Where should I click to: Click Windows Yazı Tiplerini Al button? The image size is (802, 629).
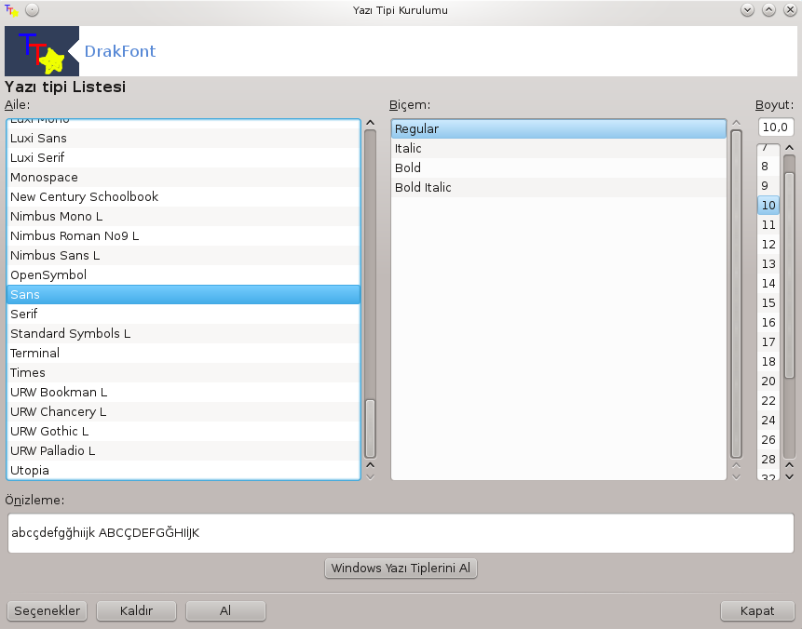point(401,569)
